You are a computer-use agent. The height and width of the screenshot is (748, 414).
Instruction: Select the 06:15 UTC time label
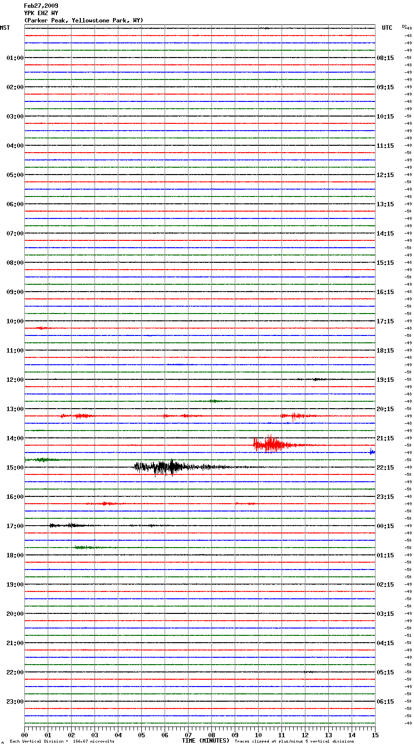pyautogui.click(x=385, y=702)
